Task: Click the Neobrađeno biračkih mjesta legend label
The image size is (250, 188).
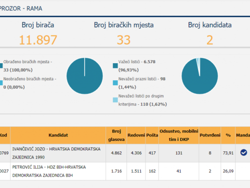Action: pos(29,83)
